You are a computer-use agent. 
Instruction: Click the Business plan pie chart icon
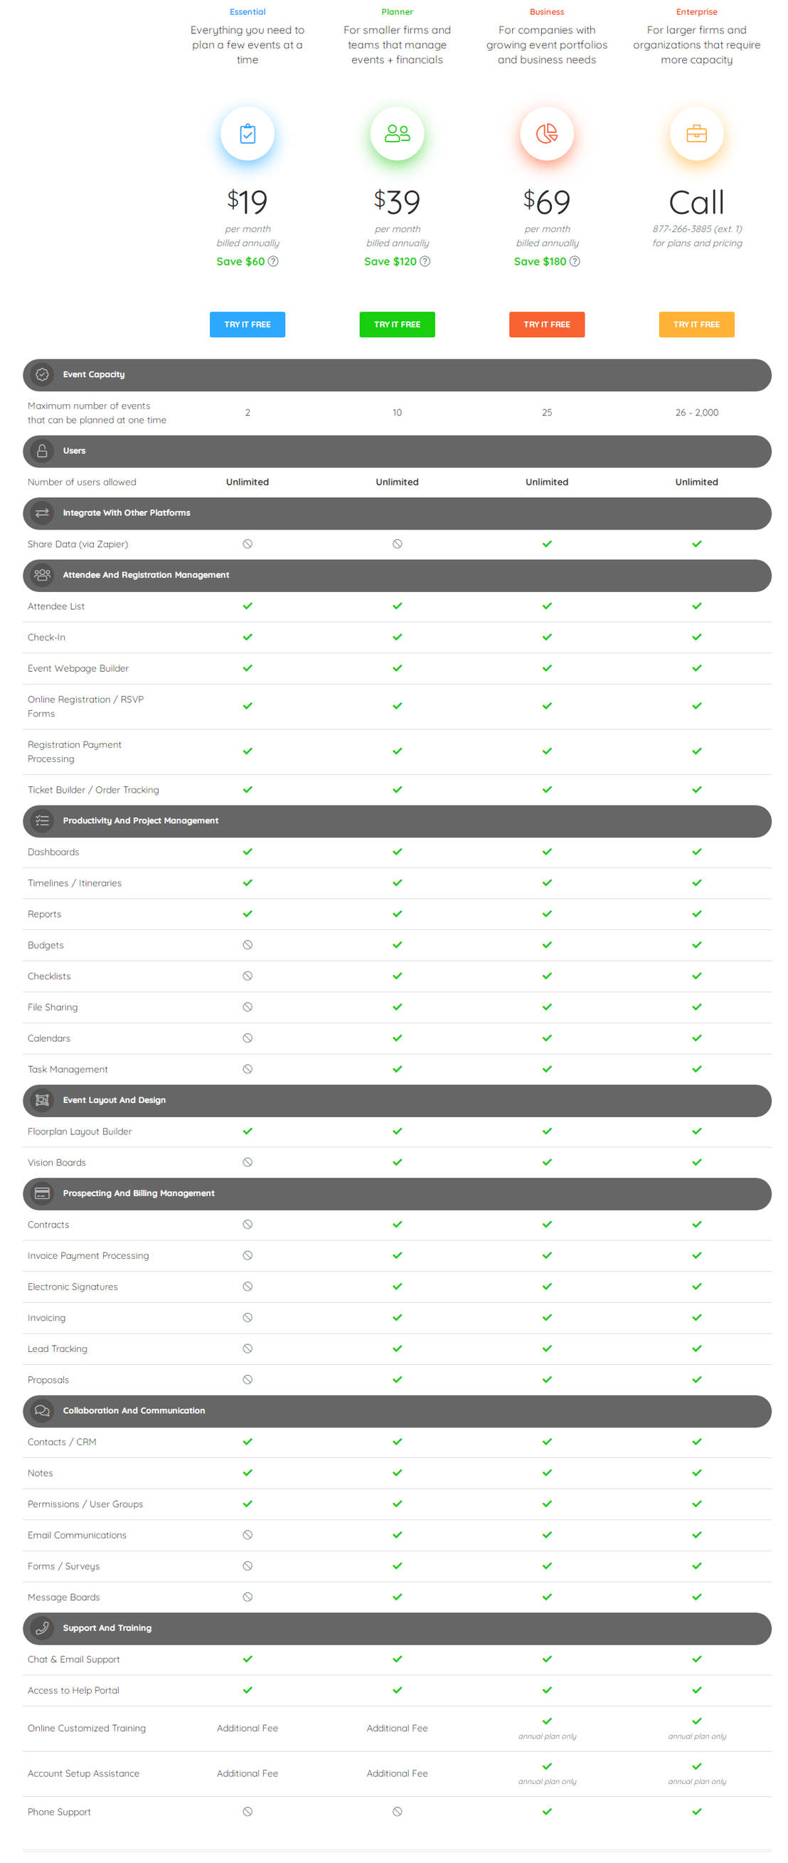point(546,134)
